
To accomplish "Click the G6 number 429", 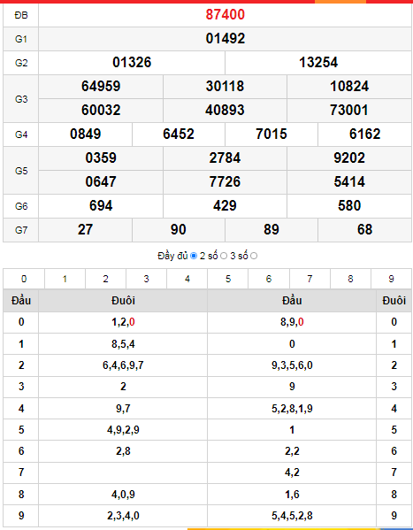I will pyautogui.click(x=225, y=206).
